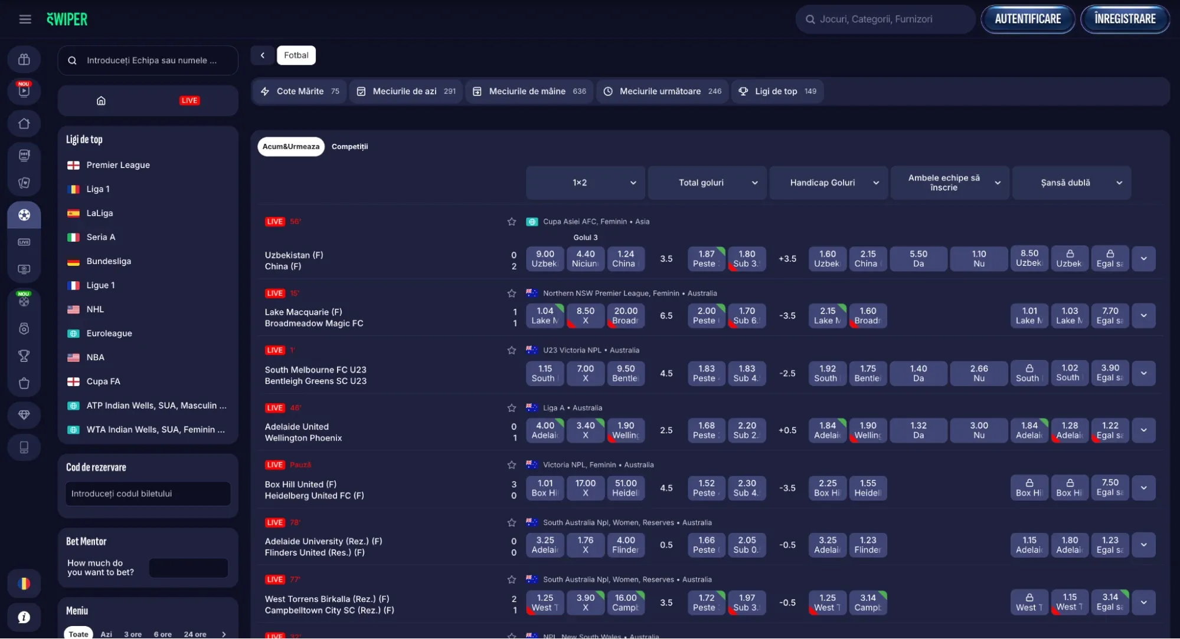Expand more markets for Lake Macquarie match
Image resolution: width=1180 pixels, height=639 pixels.
coord(1143,316)
